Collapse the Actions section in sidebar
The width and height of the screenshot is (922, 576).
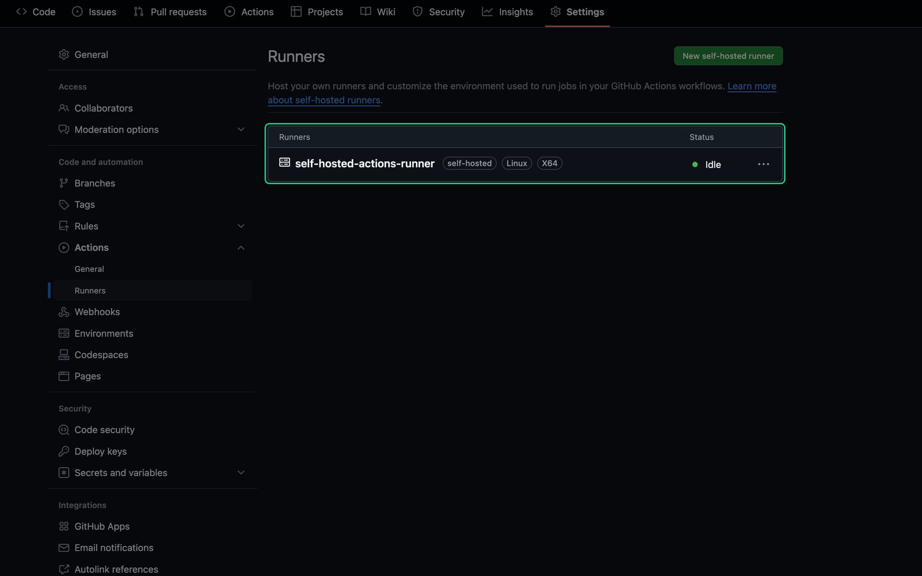tap(241, 247)
